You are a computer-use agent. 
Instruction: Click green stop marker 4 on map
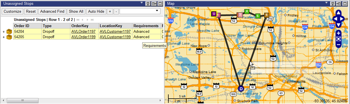coord(247,12)
